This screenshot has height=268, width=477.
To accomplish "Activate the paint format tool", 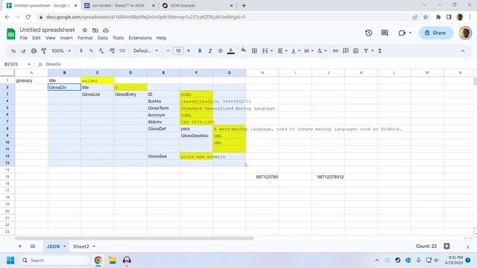I will click(44, 51).
